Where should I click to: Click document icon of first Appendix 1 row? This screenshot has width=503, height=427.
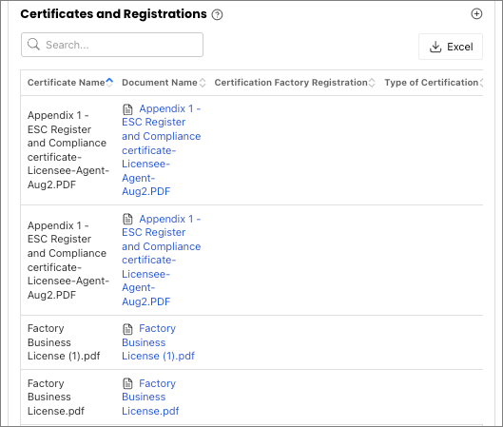(x=127, y=109)
